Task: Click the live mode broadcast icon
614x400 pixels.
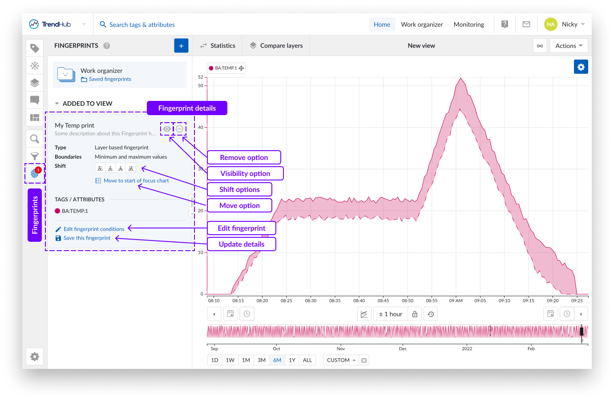Action: 540,46
